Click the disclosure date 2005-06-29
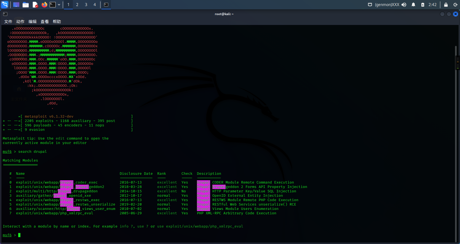 [x=131, y=213]
